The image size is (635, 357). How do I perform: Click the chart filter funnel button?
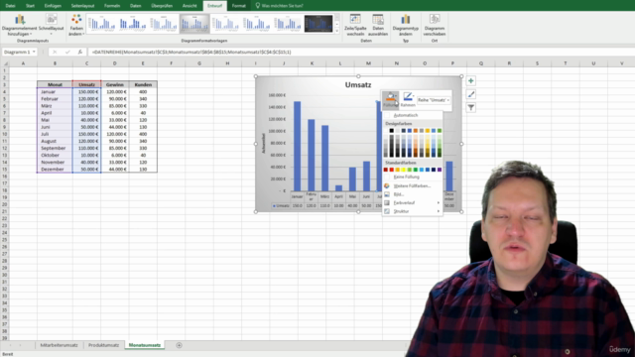(470, 108)
